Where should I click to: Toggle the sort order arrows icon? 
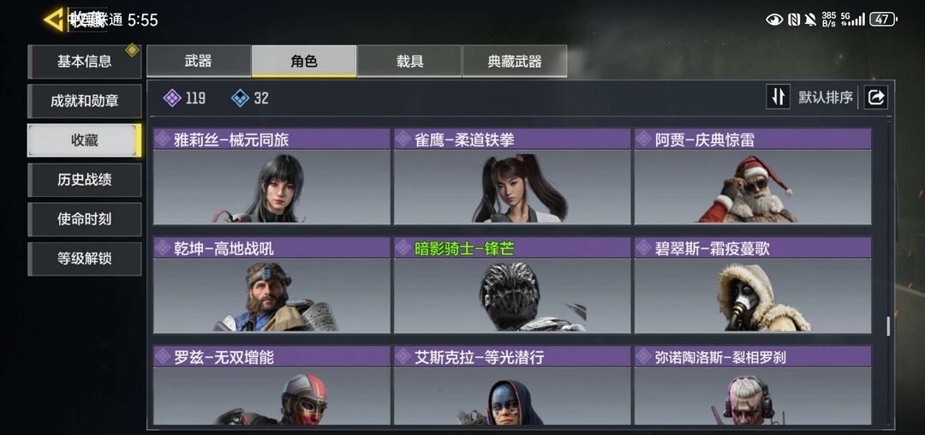(778, 97)
